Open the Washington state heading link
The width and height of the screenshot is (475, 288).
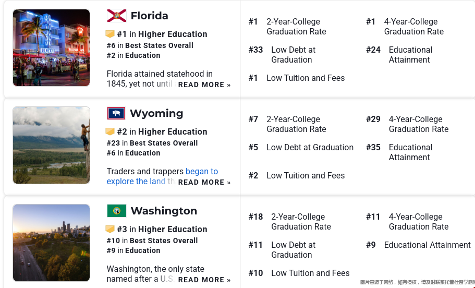pyautogui.click(x=164, y=211)
